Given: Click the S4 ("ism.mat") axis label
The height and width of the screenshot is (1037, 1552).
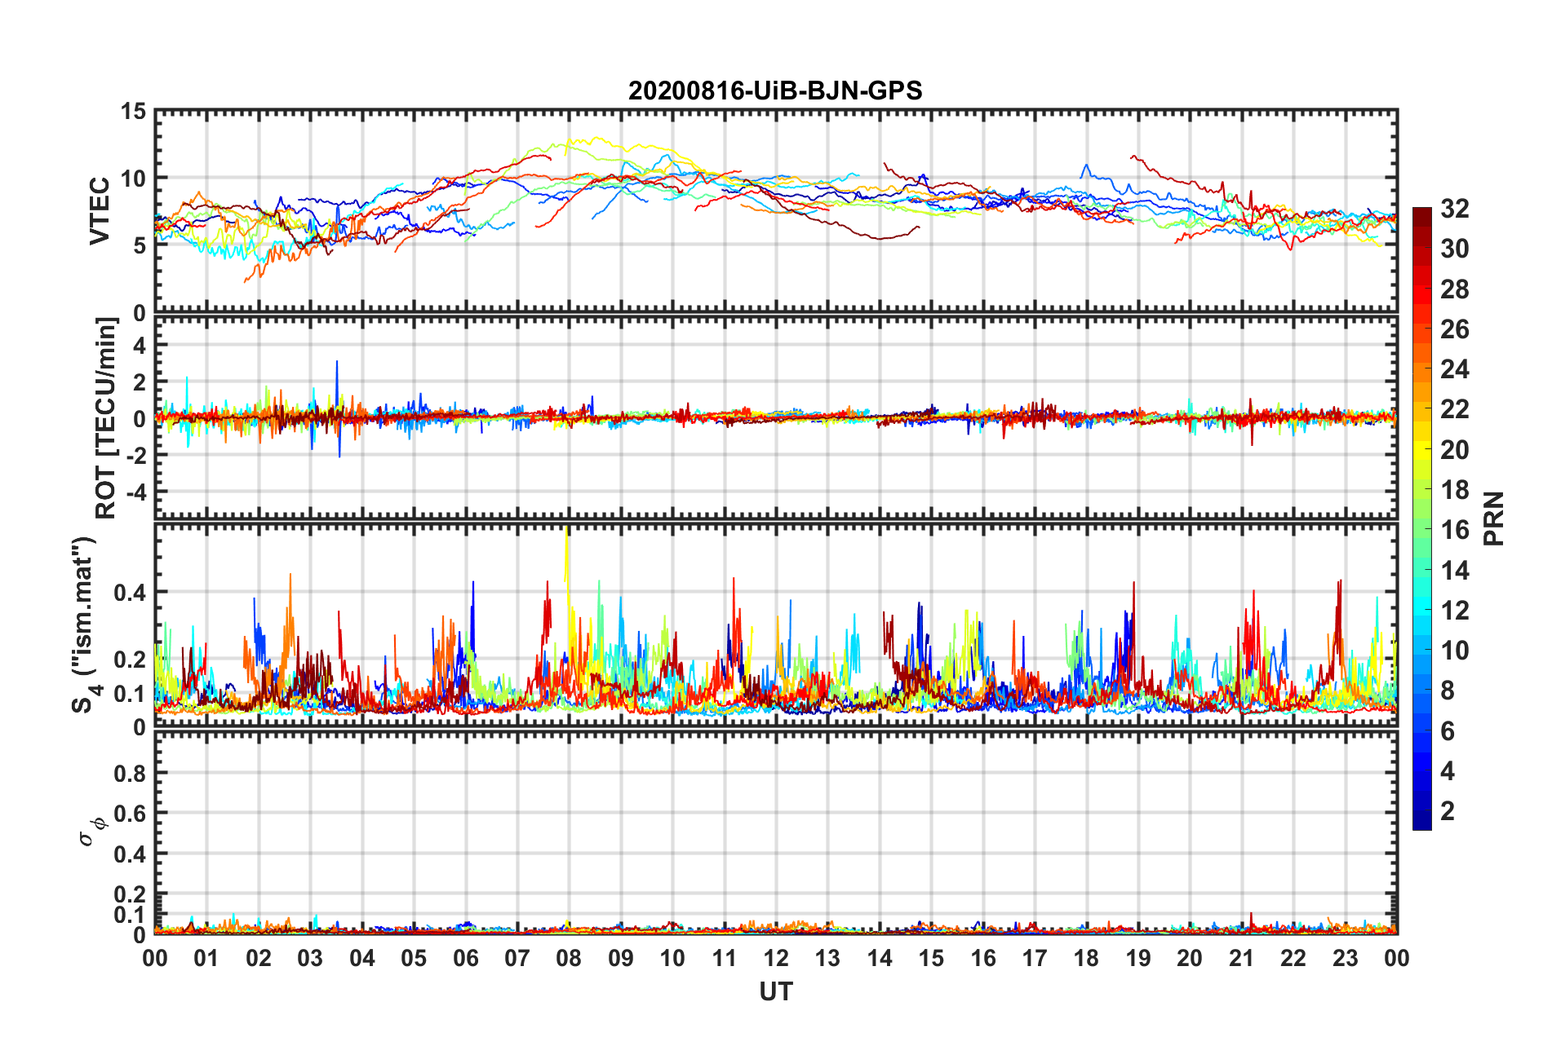Looking at the screenshot, I should 85,625.
